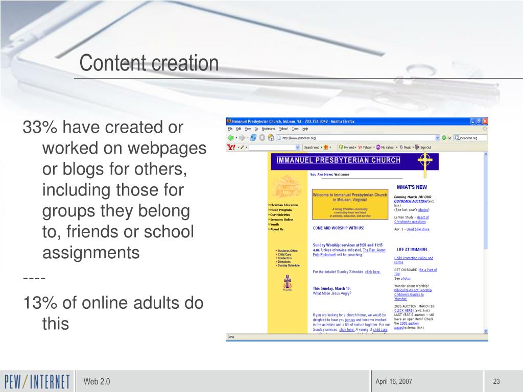Image resolution: width=523 pixels, height=392 pixels.
Task: Open the Help menu
Action: click(x=305, y=129)
